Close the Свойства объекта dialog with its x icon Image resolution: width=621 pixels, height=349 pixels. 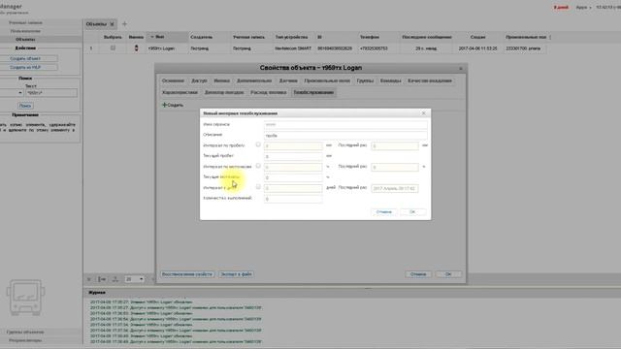tap(460, 69)
